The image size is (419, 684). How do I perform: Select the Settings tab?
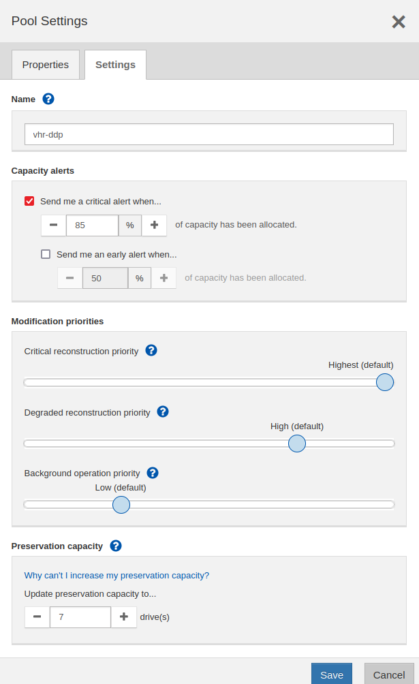tap(115, 65)
